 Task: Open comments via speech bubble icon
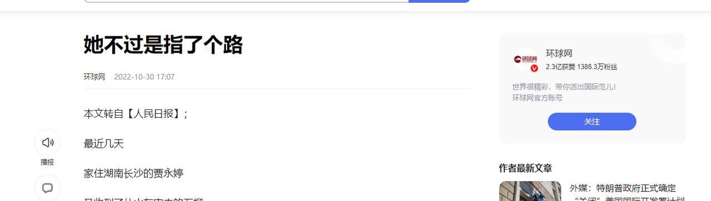click(48, 188)
